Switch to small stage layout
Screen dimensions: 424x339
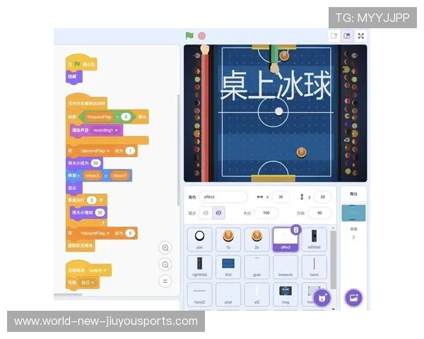334,36
